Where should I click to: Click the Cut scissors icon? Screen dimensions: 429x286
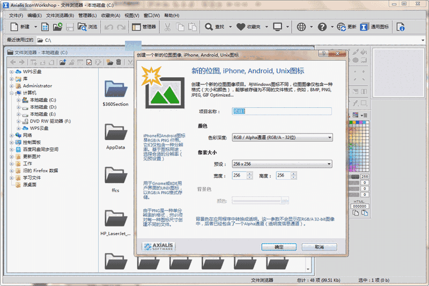(167, 27)
